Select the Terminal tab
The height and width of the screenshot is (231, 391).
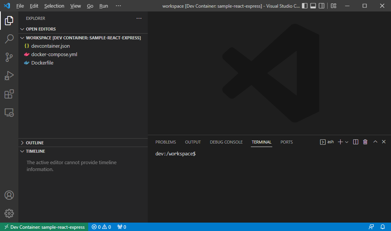tap(261, 142)
